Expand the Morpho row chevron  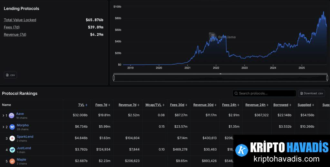tap(3, 127)
